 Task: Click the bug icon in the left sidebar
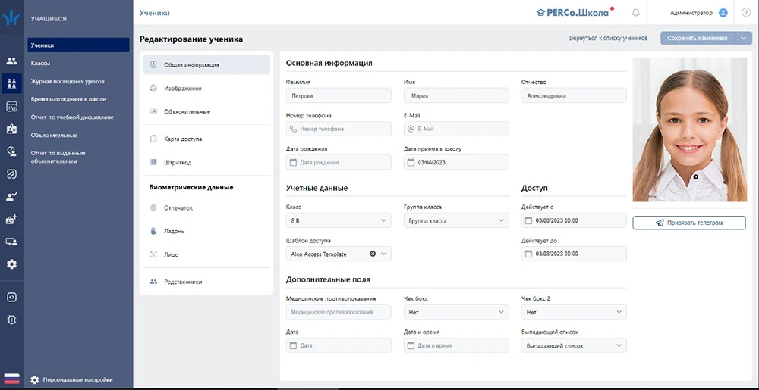[x=12, y=319]
